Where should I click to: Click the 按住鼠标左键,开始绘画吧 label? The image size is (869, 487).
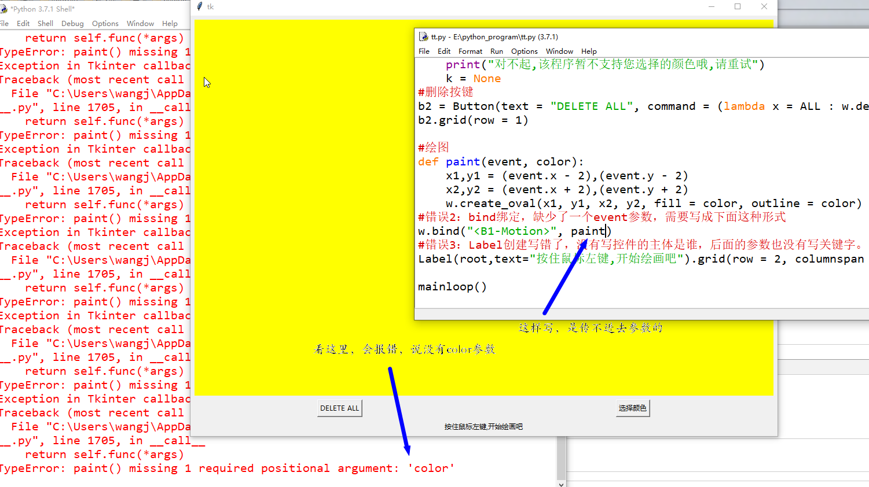coord(483,427)
